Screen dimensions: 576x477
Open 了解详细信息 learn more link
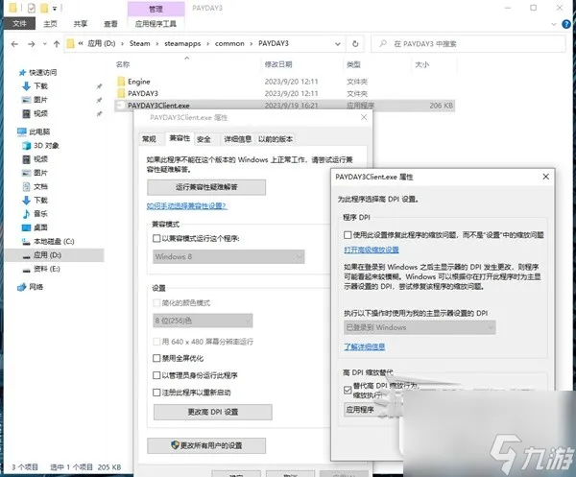click(x=365, y=346)
